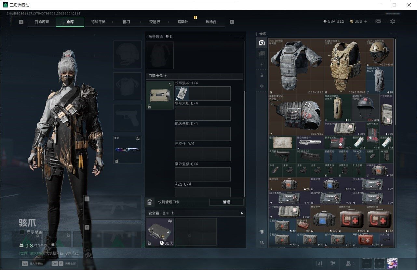Click the 安全箱 help question mark
The width and height of the screenshot is (417, 270).
point(172,214)
